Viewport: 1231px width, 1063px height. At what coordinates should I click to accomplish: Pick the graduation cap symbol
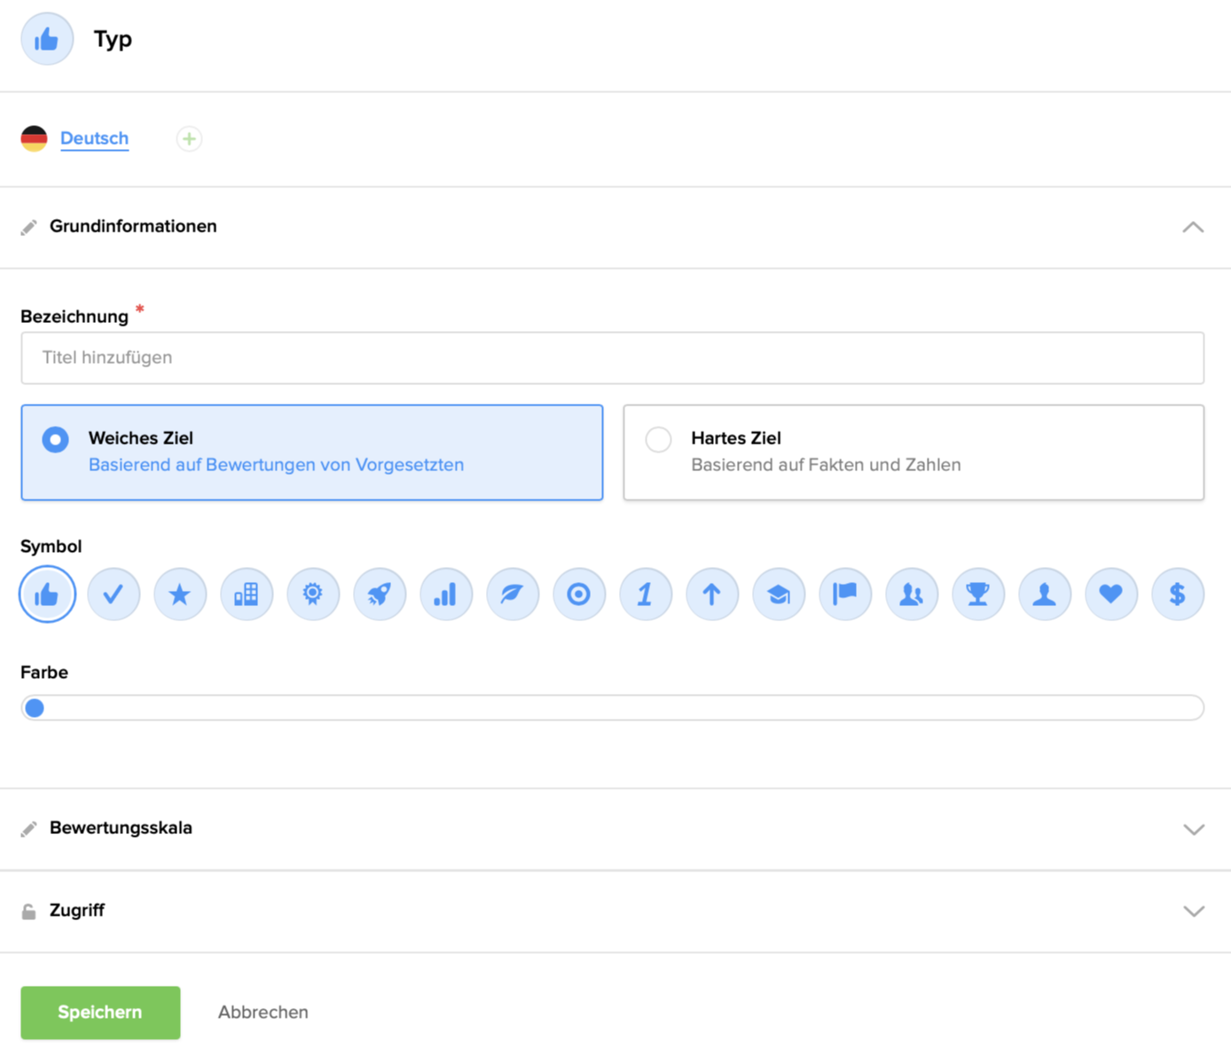coord(779,594)
